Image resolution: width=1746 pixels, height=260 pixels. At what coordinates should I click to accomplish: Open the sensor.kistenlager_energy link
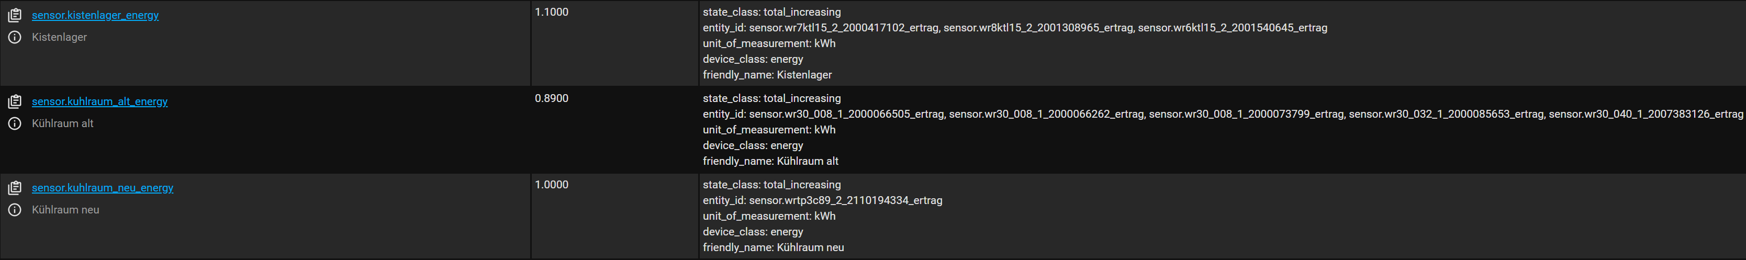tap(95, 15)
